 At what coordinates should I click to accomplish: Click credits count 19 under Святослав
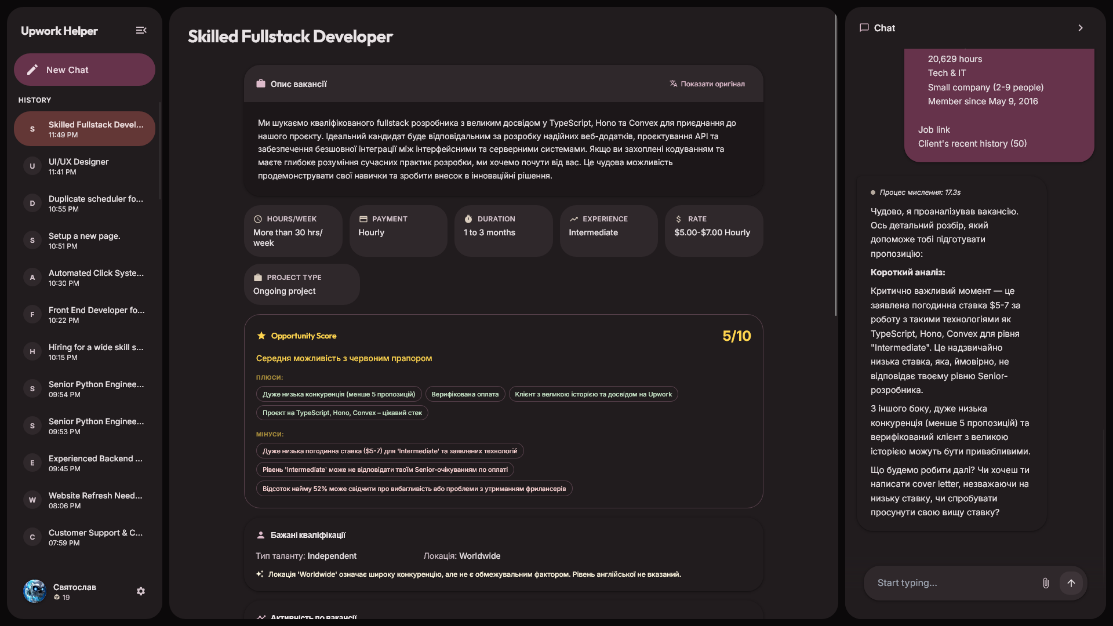pyautogui.click(x=62, y=598)
